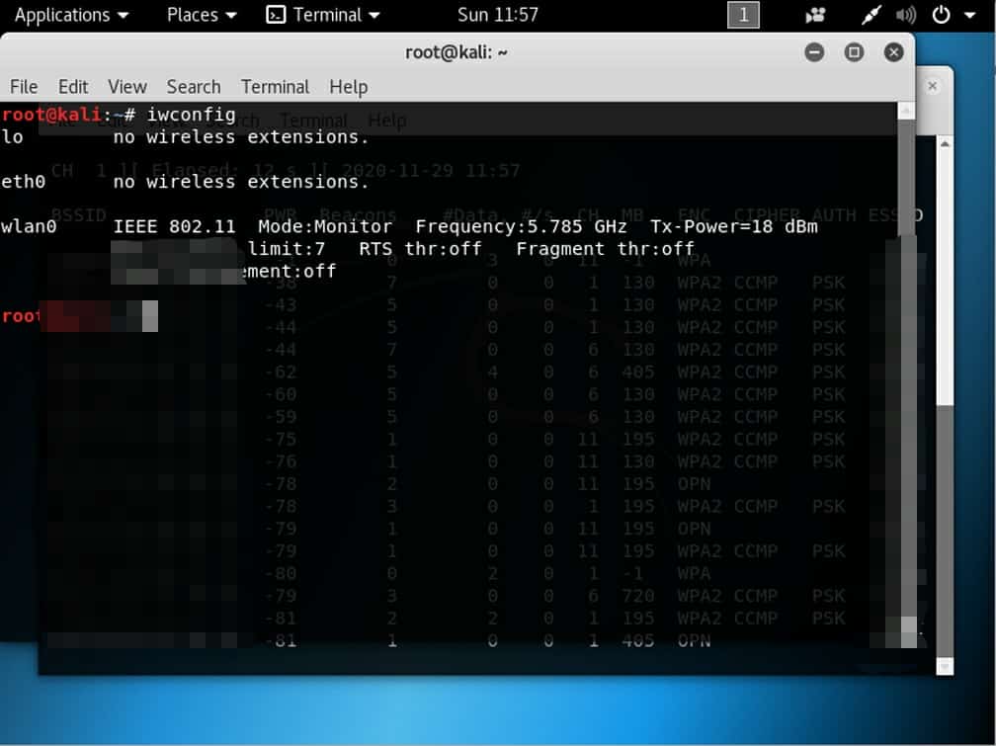This screenshot has height=746, width=996.
Task: Expand the Places dropdown menu
Action: point(202,15)
